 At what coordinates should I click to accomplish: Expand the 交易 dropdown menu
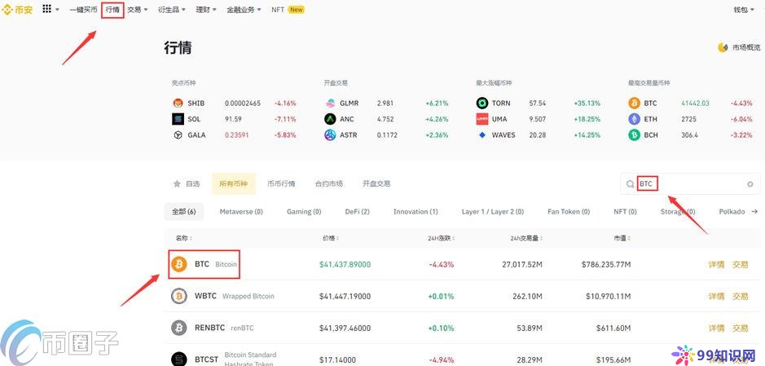(137, 10)
